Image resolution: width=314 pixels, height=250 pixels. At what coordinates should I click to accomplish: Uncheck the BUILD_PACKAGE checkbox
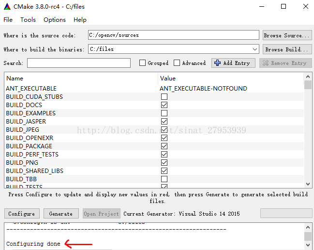[164, 146]
